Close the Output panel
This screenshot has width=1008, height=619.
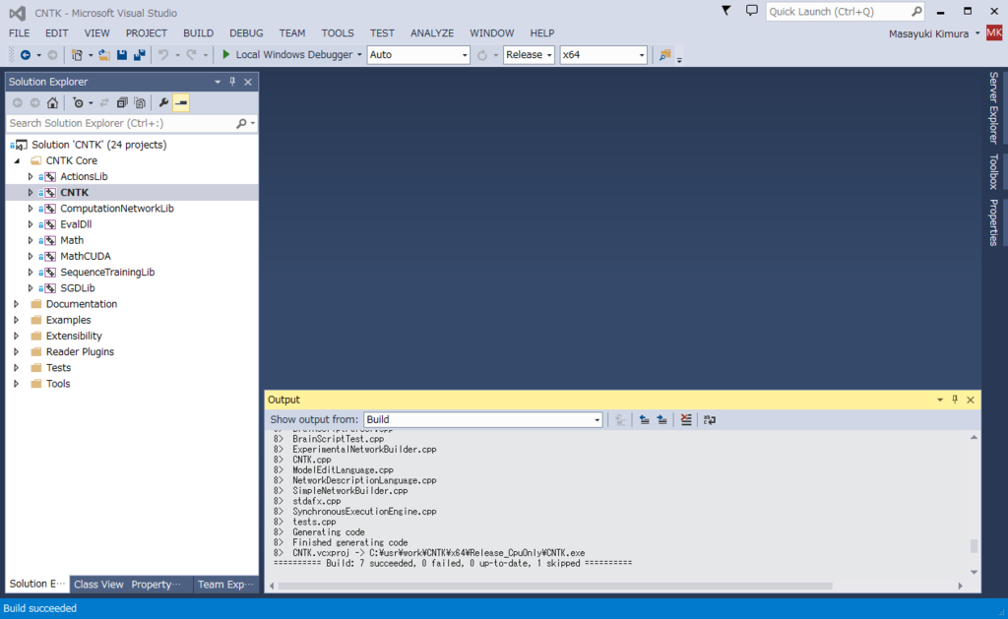click(x=971, y=400)
